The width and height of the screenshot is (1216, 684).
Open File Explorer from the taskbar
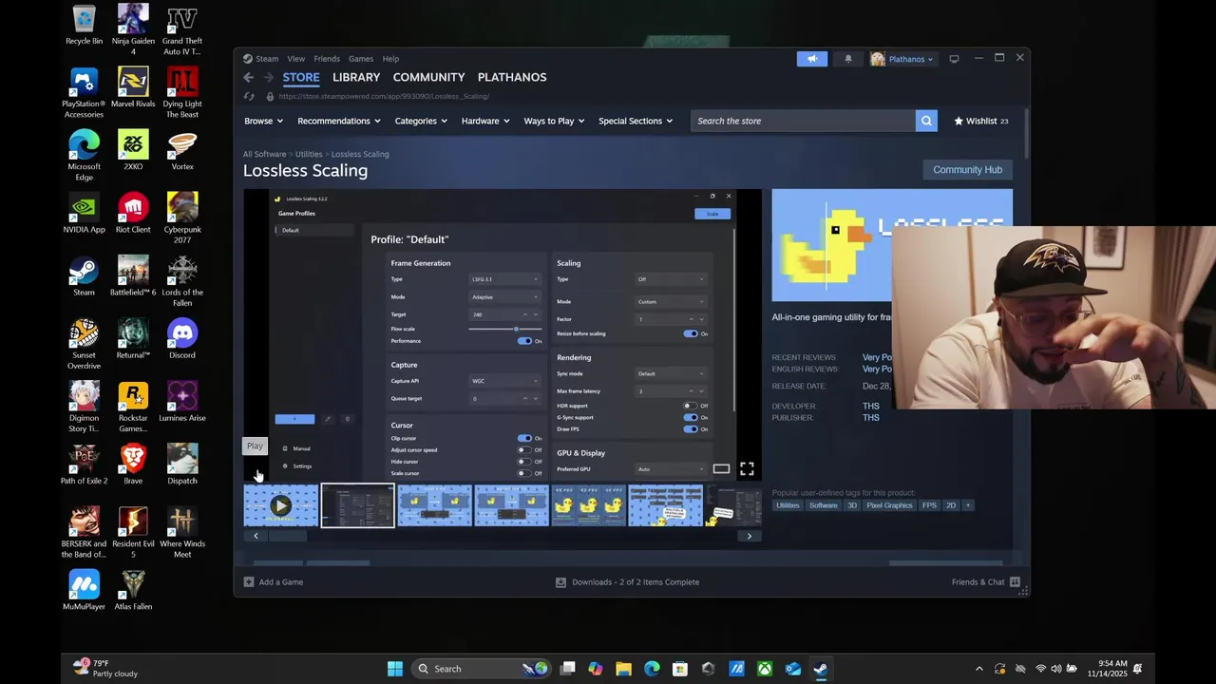(x=623, y=669)
